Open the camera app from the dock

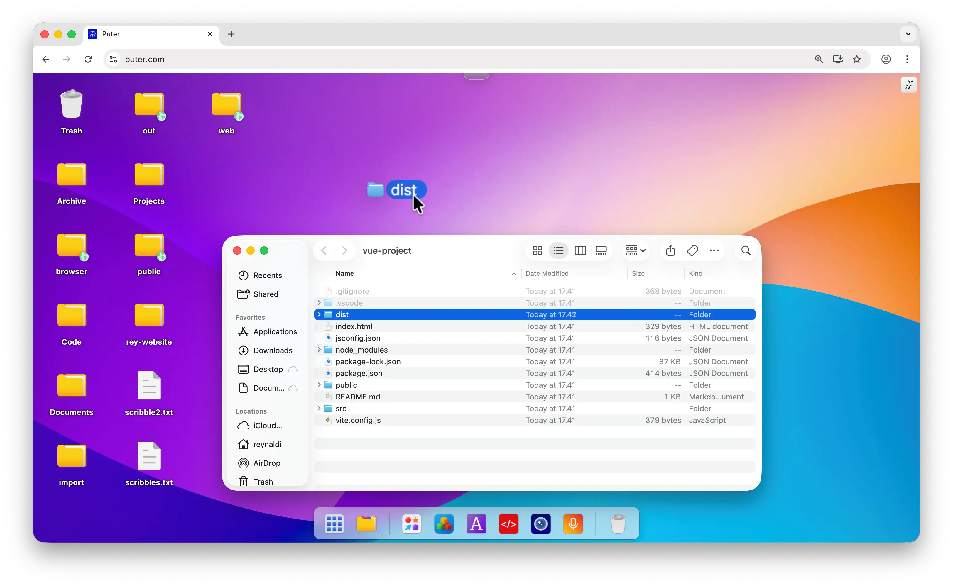[540, 524]
